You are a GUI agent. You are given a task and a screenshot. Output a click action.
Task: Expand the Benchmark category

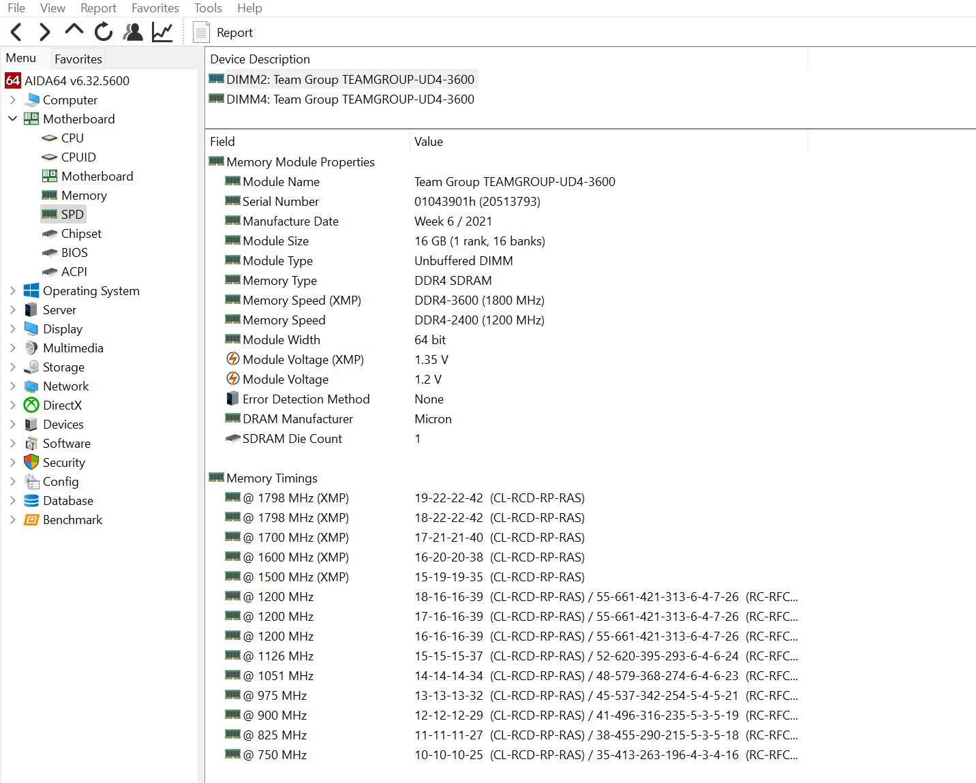(12, 519)
